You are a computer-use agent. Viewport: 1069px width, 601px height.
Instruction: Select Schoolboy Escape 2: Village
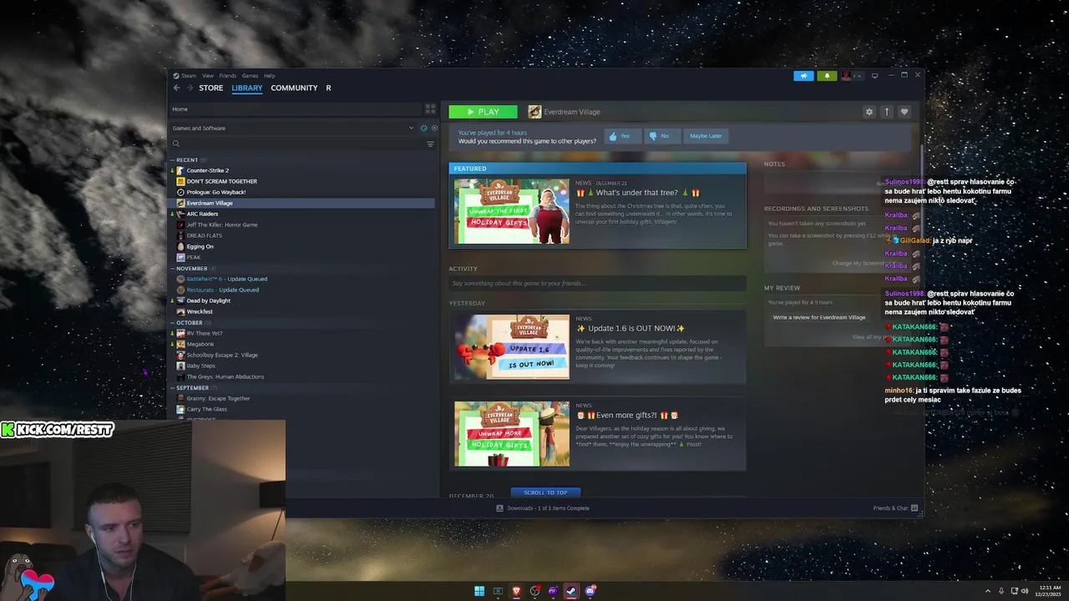[x=222, y=355]
